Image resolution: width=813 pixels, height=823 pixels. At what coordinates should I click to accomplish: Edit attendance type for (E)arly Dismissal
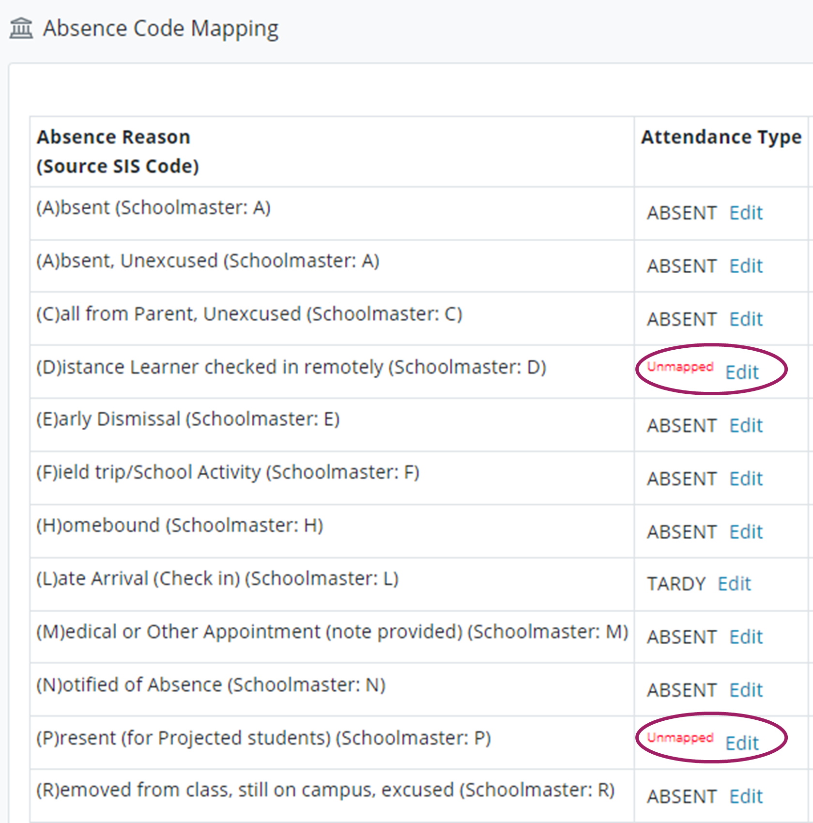click(746, 426)
